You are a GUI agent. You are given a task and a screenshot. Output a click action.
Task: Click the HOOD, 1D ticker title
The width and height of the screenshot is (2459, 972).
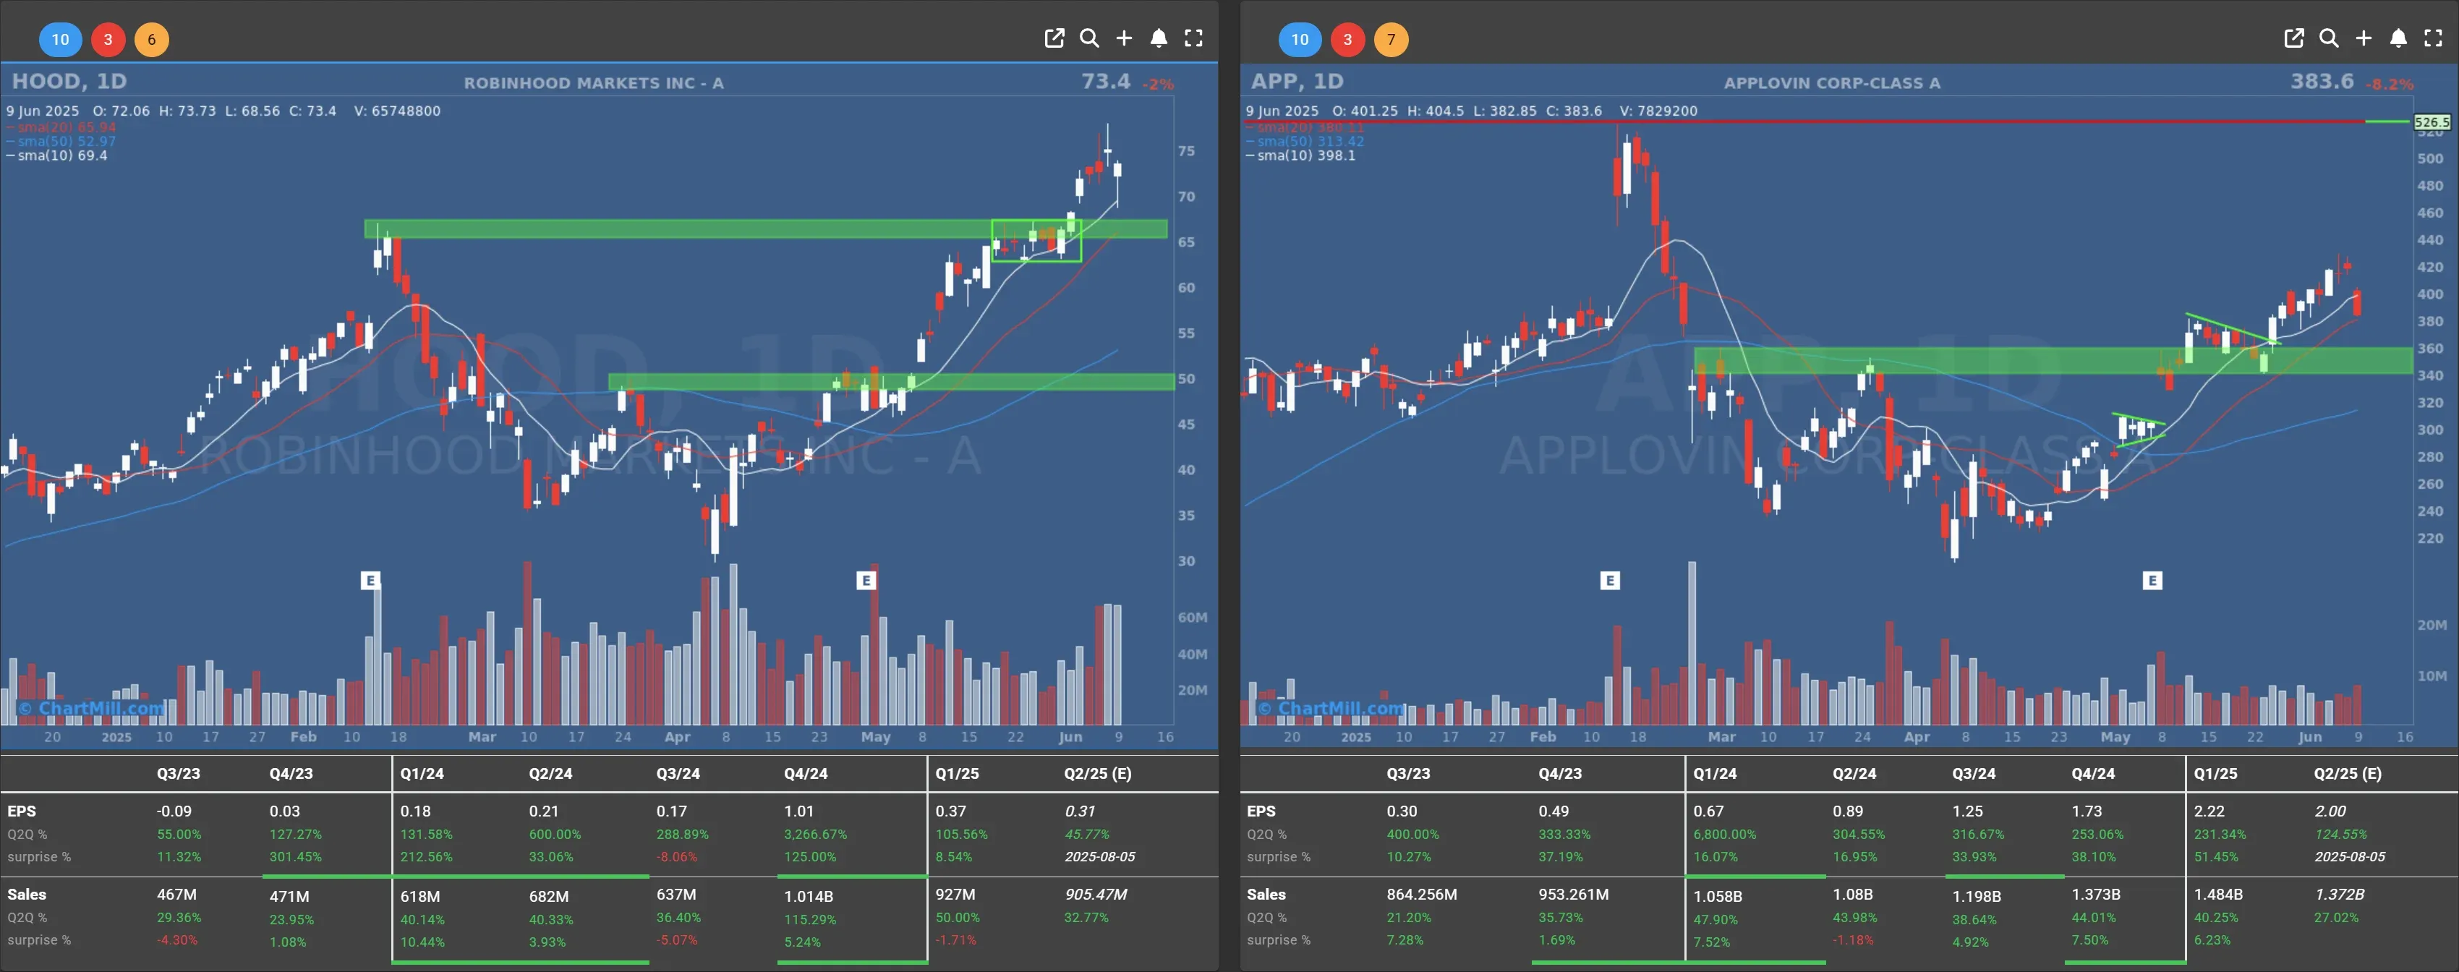(x=69, y=81)
